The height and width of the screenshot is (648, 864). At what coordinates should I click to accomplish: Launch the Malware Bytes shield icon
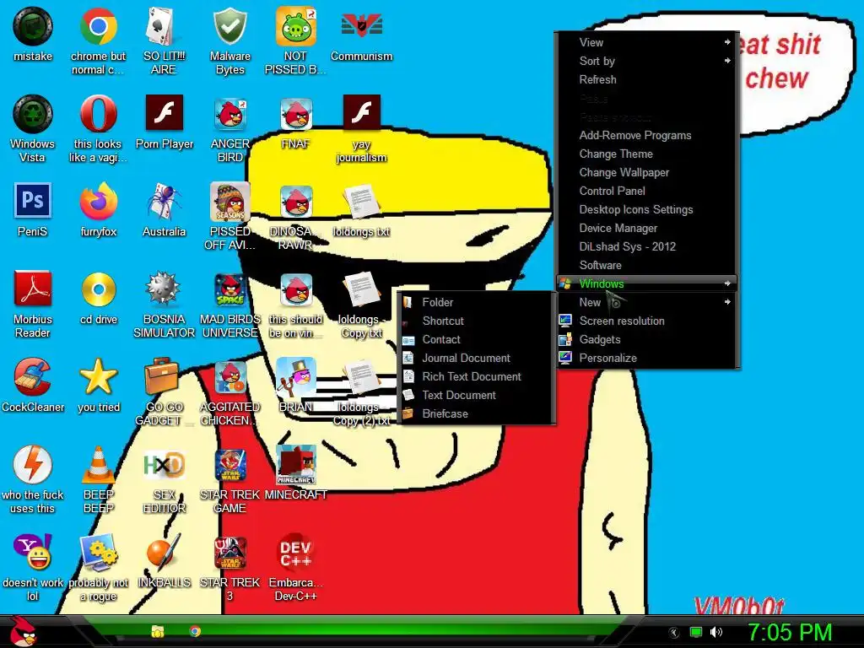[229, 26]
